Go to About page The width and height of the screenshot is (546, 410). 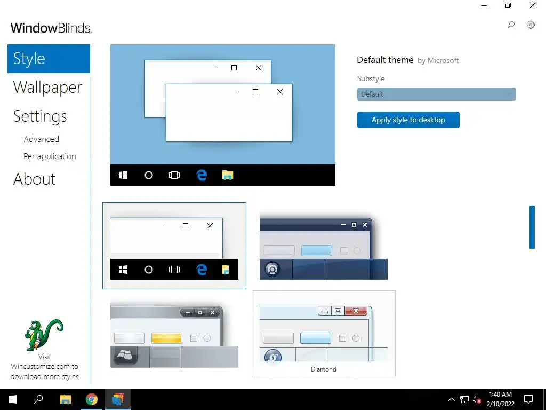(34, 179)
